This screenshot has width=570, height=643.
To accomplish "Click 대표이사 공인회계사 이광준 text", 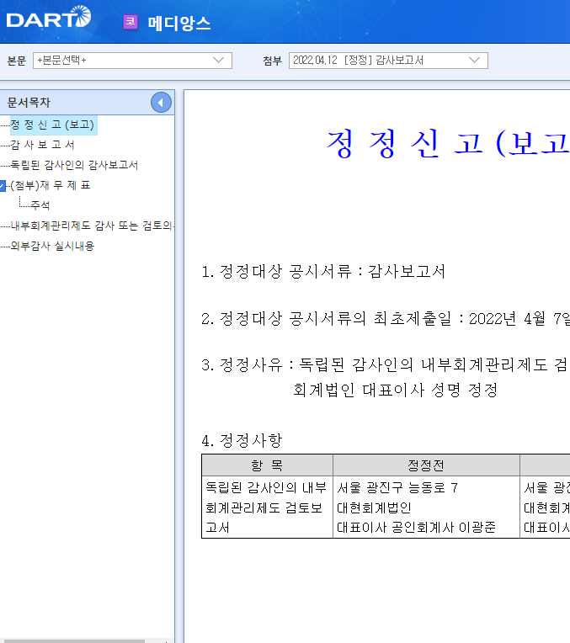I will coord(416,528).
